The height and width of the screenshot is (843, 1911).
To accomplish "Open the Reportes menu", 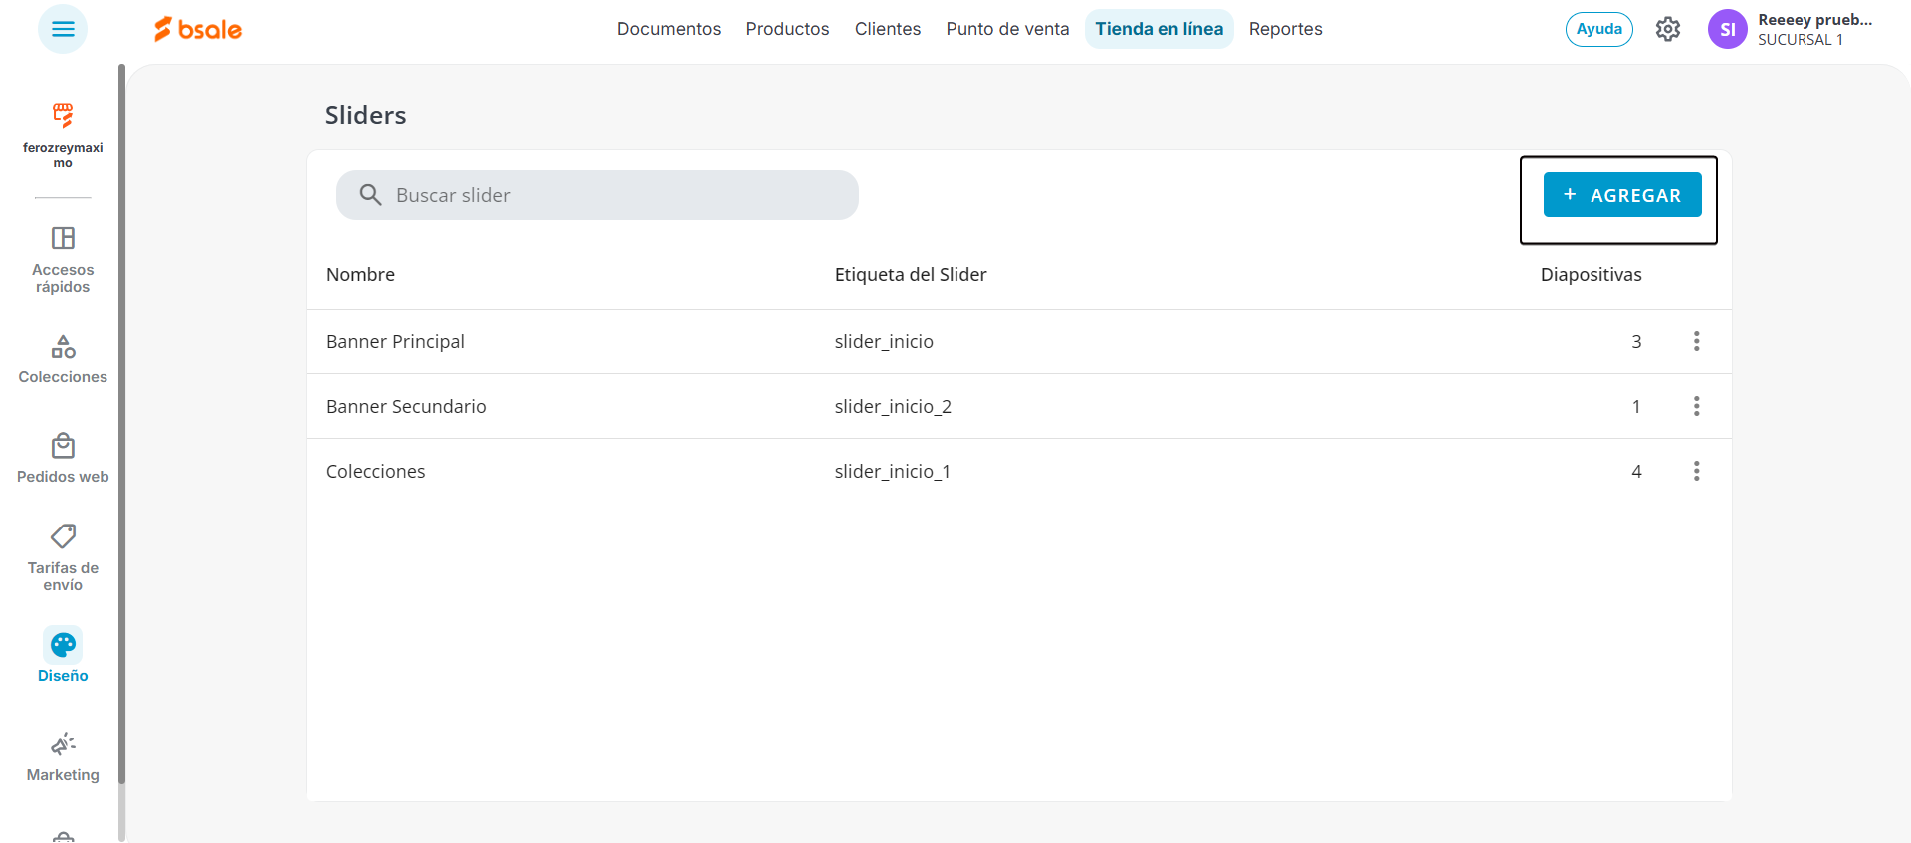I will point(1286,29).
